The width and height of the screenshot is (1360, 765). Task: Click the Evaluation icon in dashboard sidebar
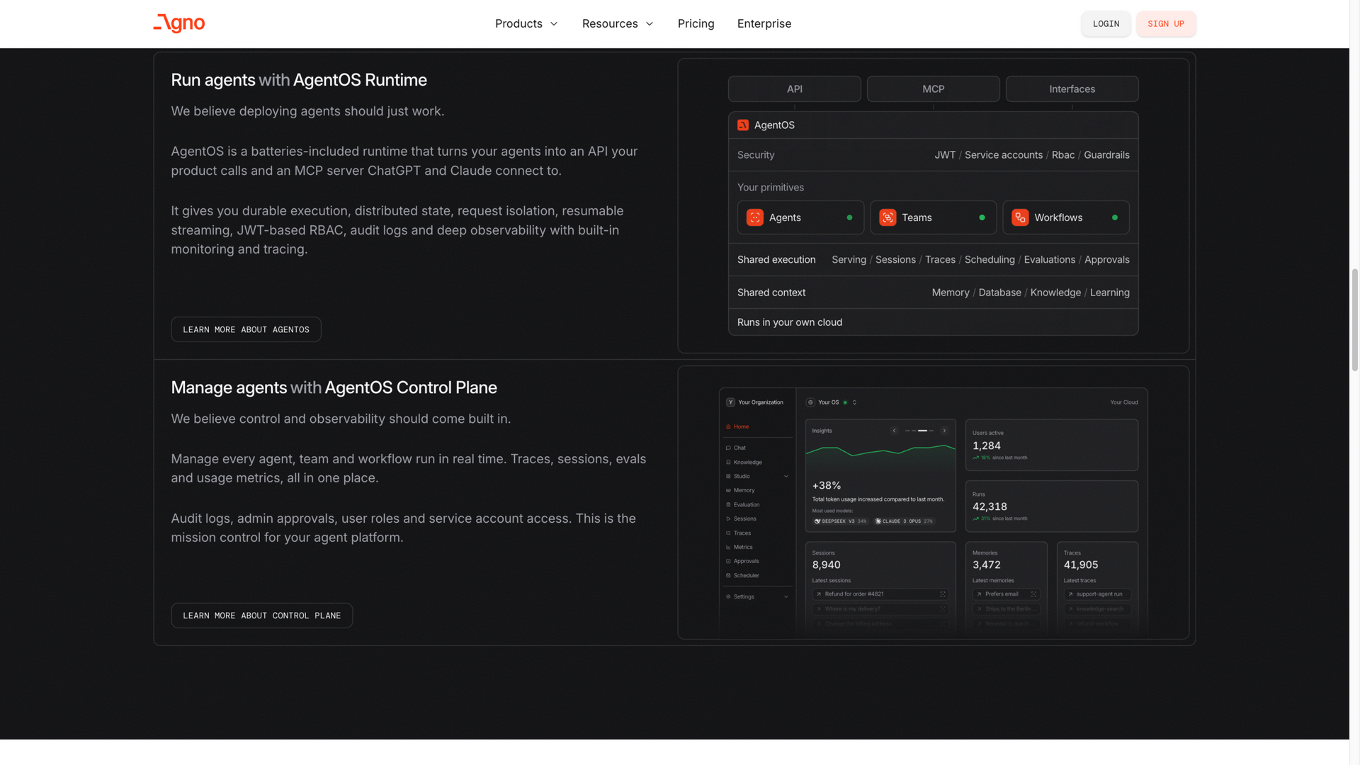click(x=728, y=504)
